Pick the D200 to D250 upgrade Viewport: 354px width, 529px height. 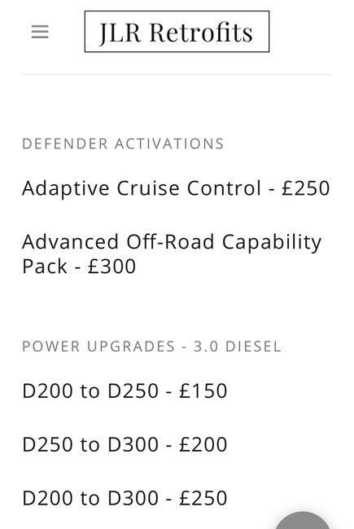coord(125,390)
